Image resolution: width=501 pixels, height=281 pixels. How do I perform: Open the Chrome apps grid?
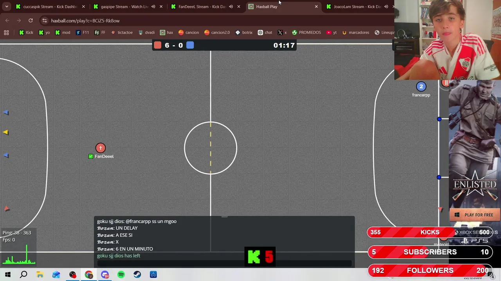coord(6,32)
